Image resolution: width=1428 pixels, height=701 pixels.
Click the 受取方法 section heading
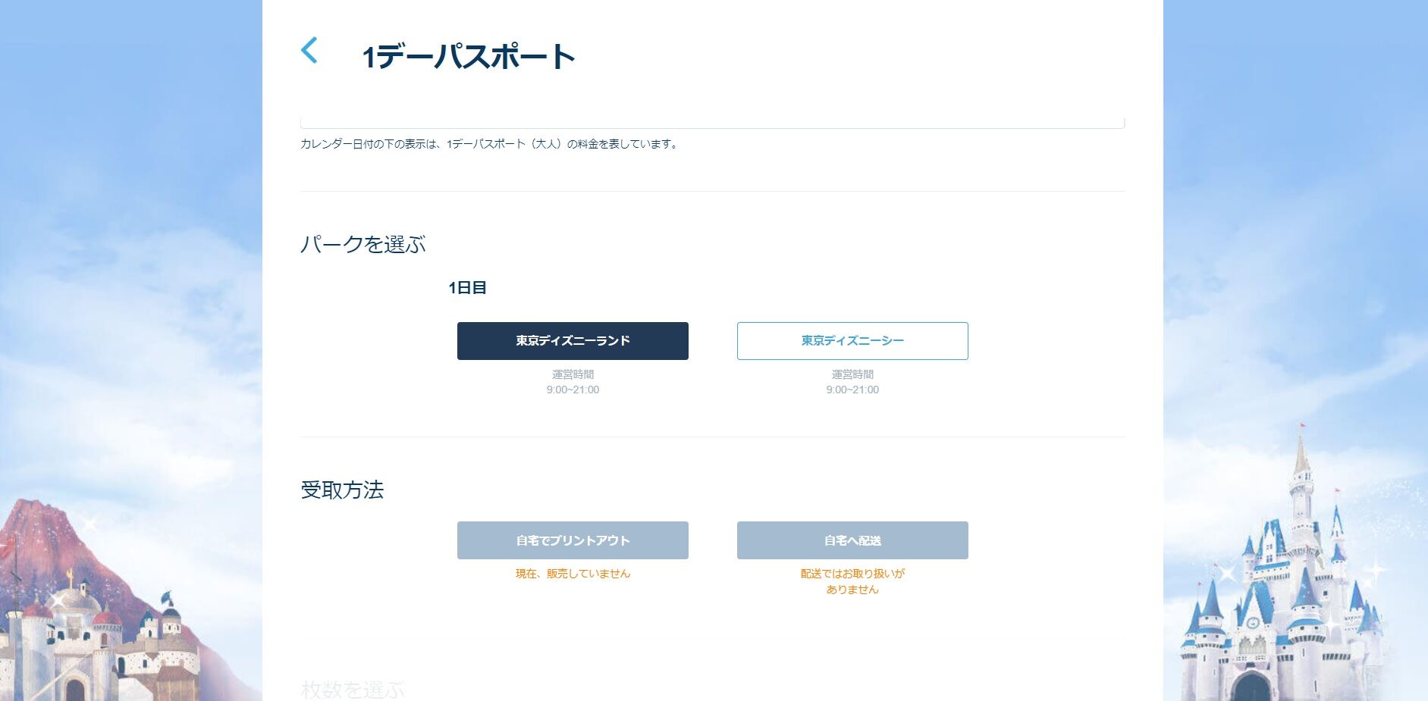coord(342,490)
